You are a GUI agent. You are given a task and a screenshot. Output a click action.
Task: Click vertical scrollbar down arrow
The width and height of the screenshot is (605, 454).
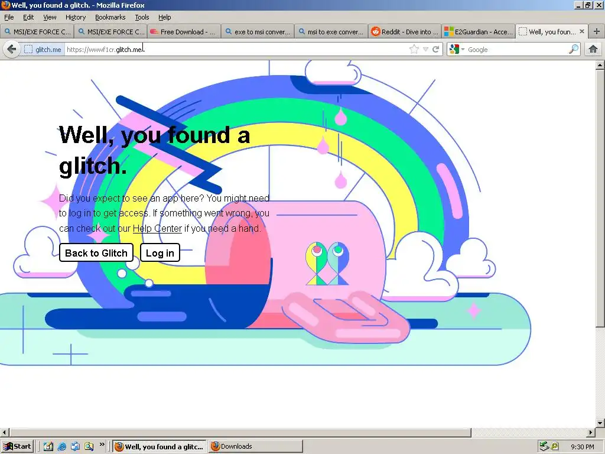click(x=600, y=423)
